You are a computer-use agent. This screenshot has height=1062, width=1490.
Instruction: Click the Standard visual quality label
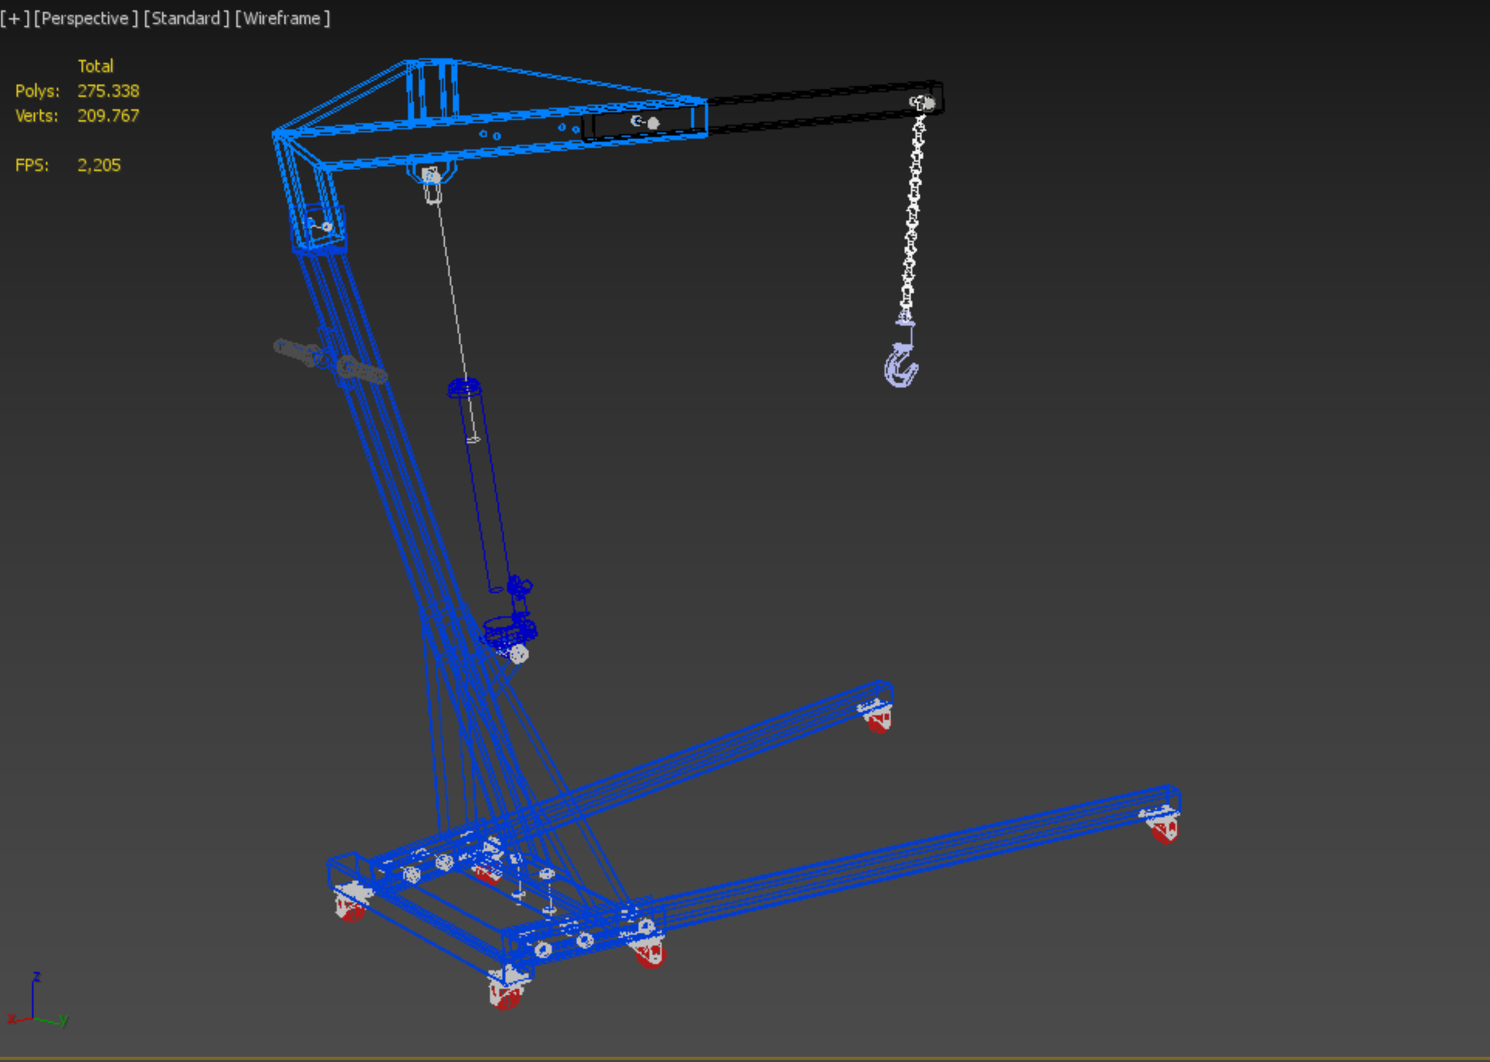coord(187,18)
